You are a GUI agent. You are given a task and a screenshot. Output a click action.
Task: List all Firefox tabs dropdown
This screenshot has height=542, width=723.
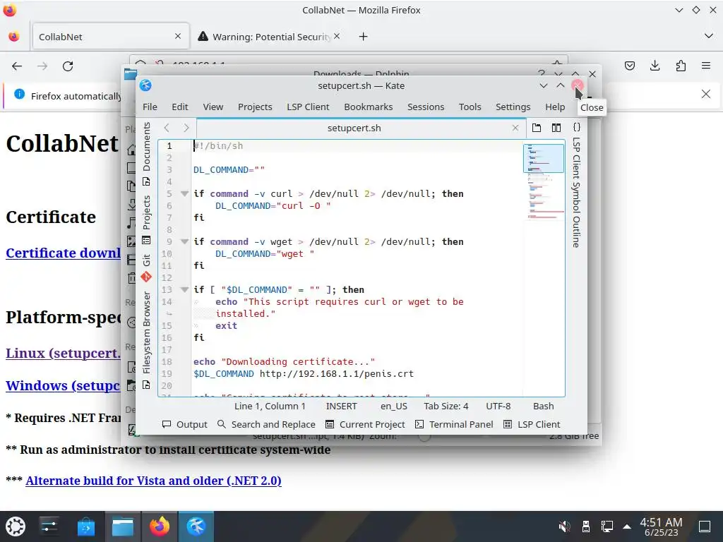point(709,36)
